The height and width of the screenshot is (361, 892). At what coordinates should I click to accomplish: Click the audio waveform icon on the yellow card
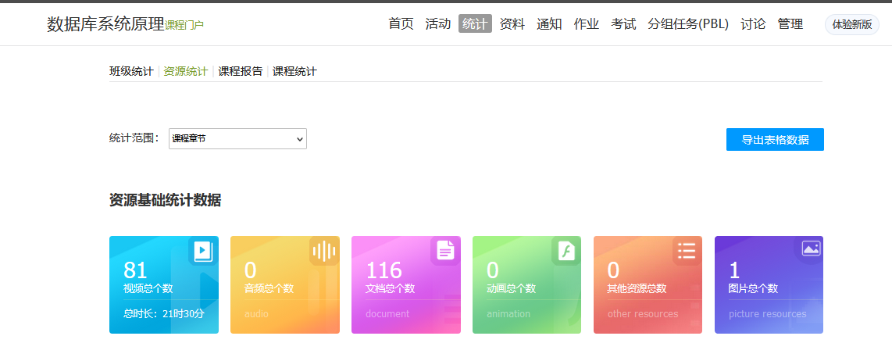(324, 251)
